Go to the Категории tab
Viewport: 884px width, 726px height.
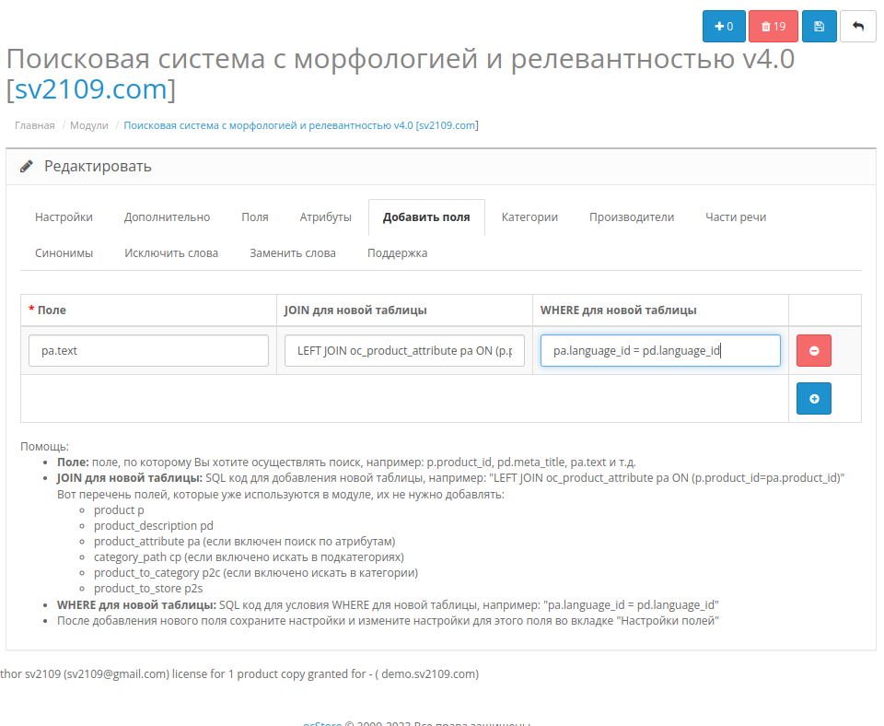tap(529, 217)
